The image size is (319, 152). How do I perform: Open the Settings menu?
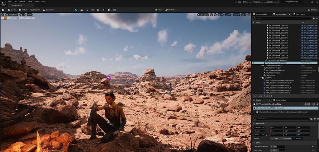point(313,10)
